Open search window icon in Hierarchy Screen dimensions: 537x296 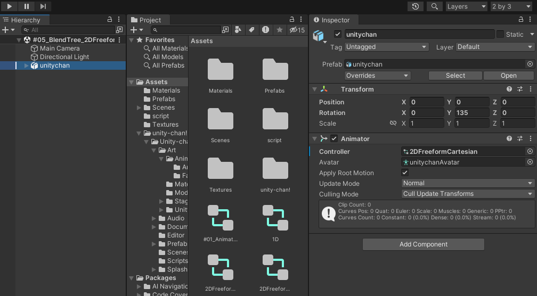119,30
